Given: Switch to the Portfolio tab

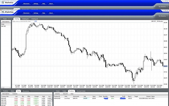Looking at the screenshot, I should click(5, 91).
